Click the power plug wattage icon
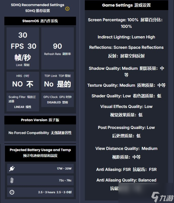Image resolution: width=174 pixels, height=203 pixels. (x=12, y=169)
